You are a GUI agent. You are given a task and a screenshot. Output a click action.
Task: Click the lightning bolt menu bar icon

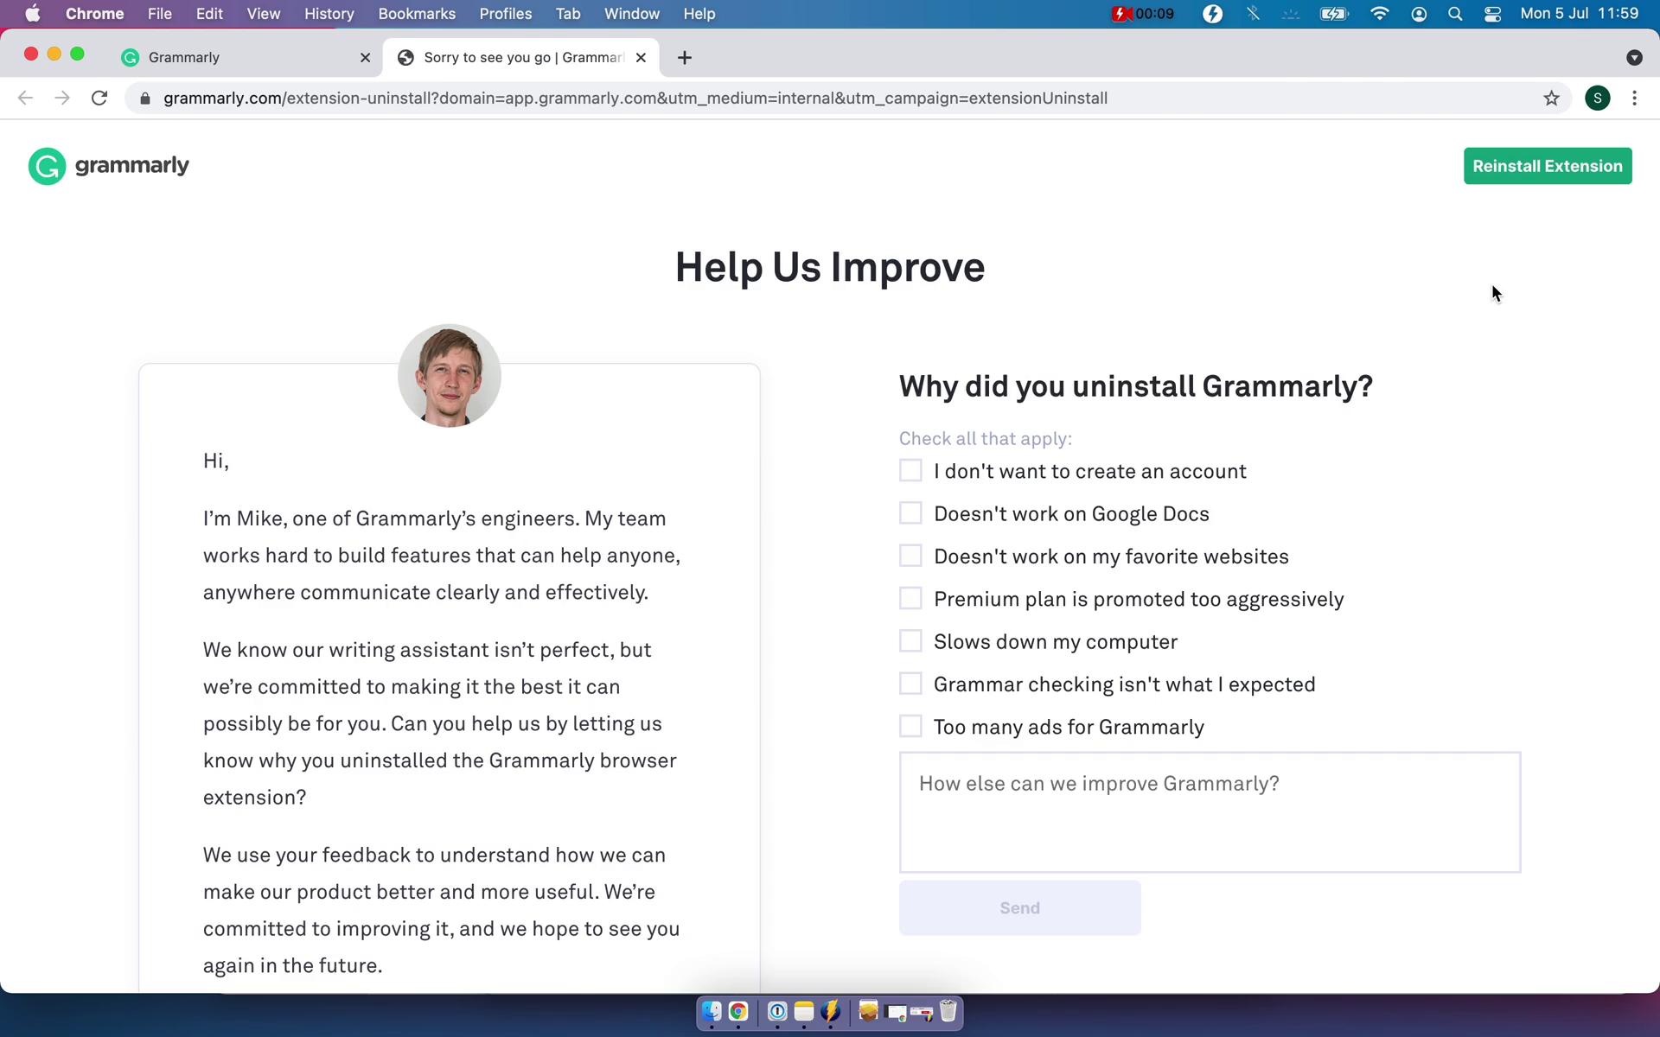click(1213, 14)
